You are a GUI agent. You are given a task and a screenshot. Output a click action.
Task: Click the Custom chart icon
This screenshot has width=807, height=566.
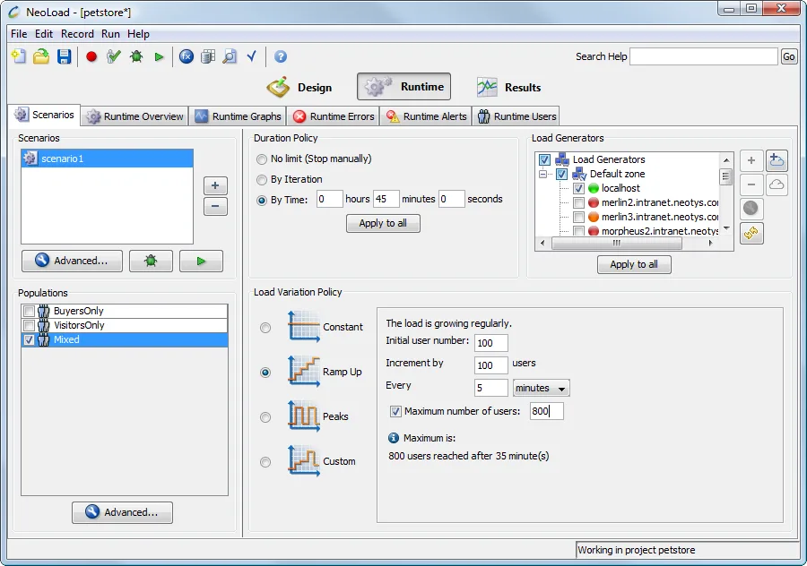tap(304, 460)
